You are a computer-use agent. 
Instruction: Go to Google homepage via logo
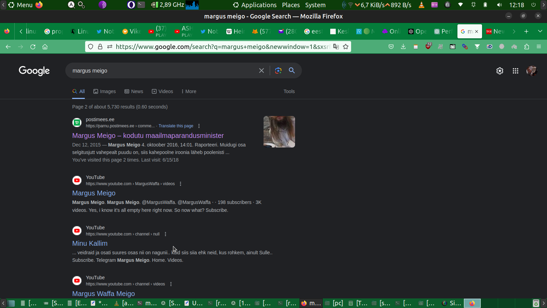click(34, 71)
